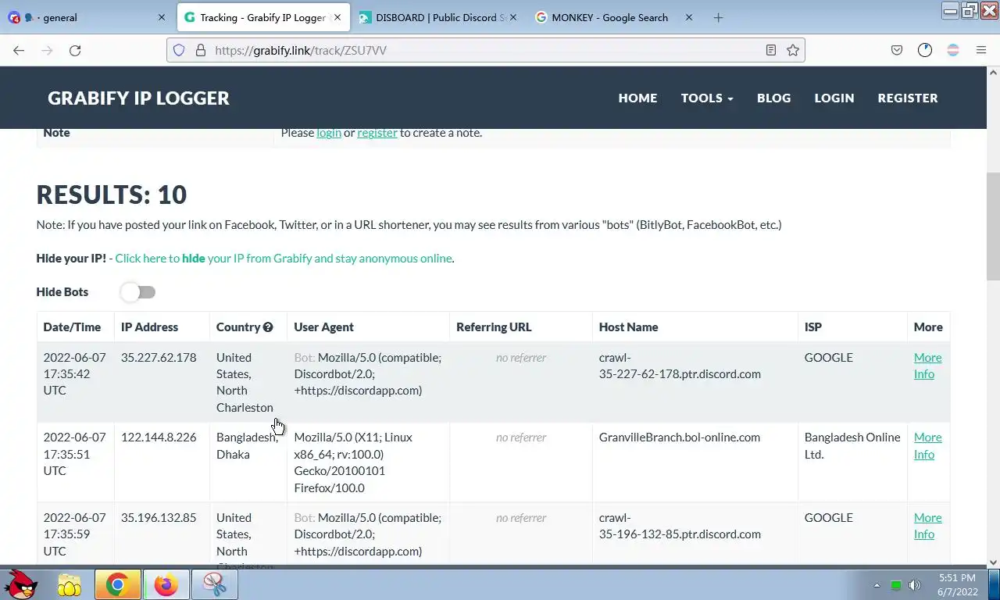This screenshot has height=600, width=1000.
Task: Click the register link in the Note row
Action: coord(377,132)
